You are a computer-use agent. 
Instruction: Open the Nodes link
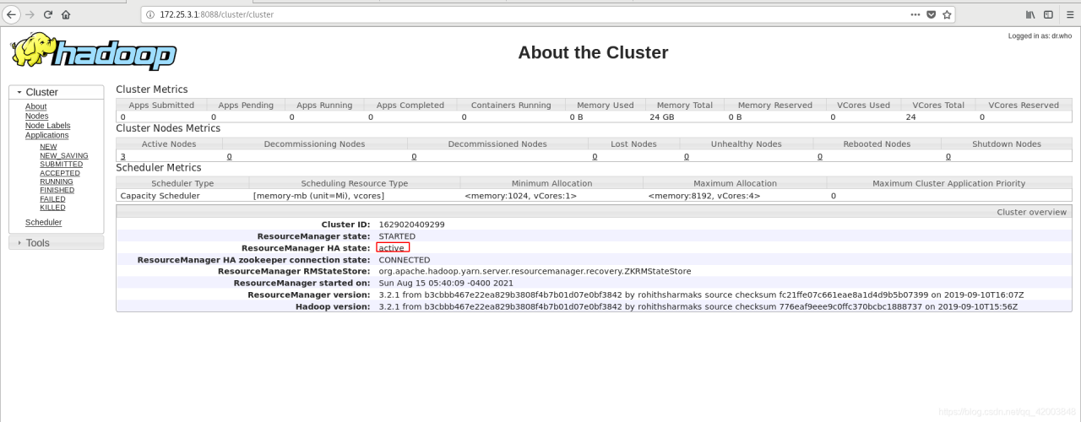pyautogui.click(x=37, y=116)
